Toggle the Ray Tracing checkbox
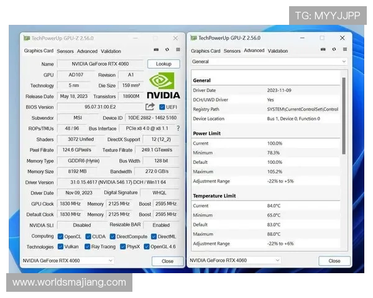The height and width of the screenshot is (298, 373). coord(87,246)
